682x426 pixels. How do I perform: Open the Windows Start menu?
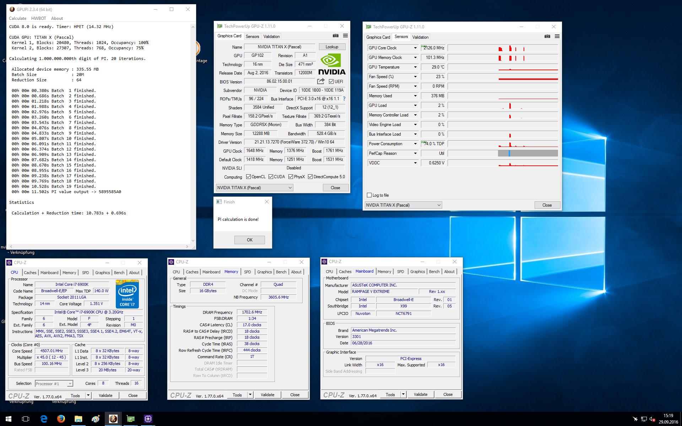(x=9, y=419)
